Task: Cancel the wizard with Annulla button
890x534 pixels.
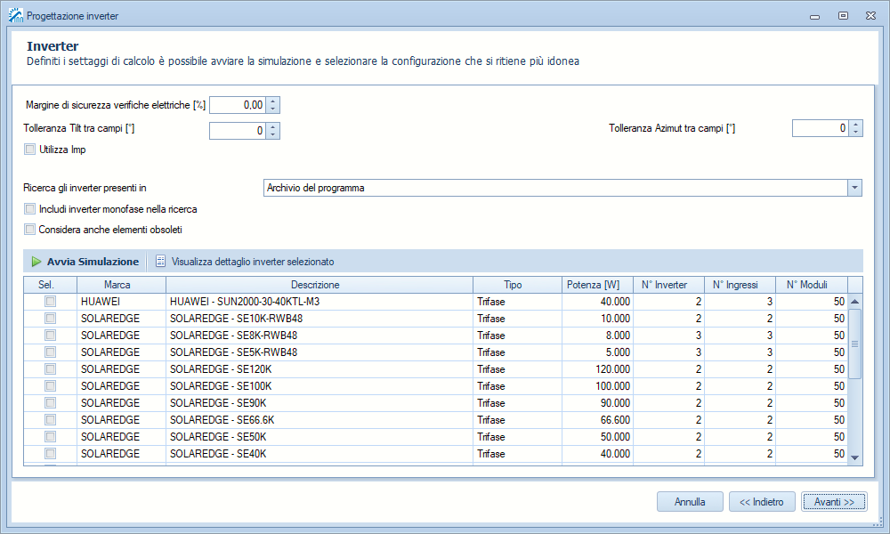Action: (690, 502)
